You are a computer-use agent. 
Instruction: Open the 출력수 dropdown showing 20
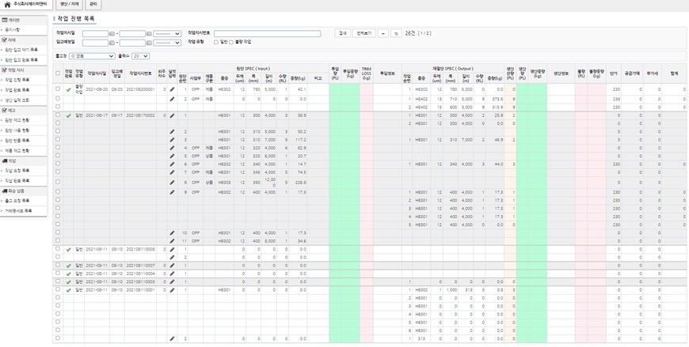(x=141, y=56)
